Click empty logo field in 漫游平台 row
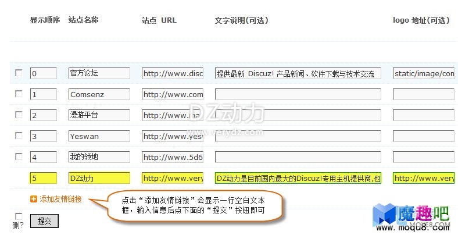The image size is (458, 235). click(x=424, y=115)
